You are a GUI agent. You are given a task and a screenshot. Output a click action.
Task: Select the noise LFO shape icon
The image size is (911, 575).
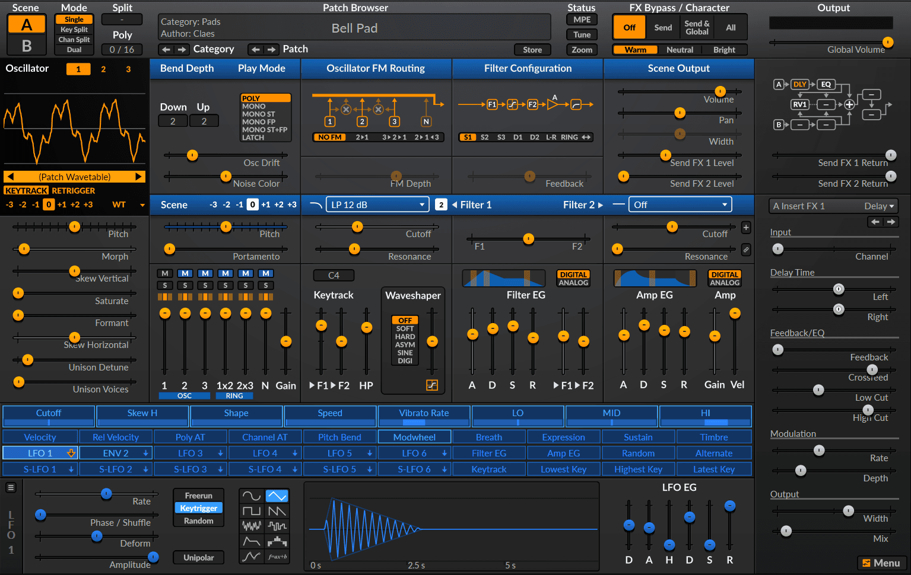[252, 526]
